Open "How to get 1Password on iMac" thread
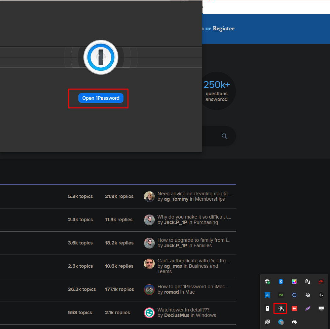 pos(193,287)
